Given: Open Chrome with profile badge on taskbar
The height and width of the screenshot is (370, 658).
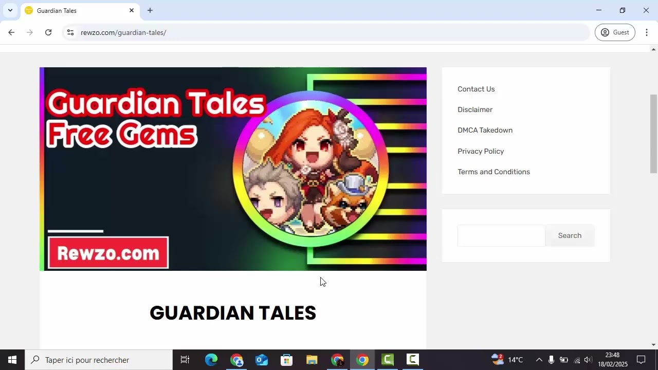Looking at the screenshot, I should pyautogui.click(x=236, y=360).
